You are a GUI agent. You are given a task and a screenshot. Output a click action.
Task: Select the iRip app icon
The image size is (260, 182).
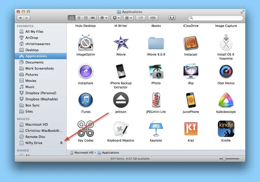[x=191, y=71]
